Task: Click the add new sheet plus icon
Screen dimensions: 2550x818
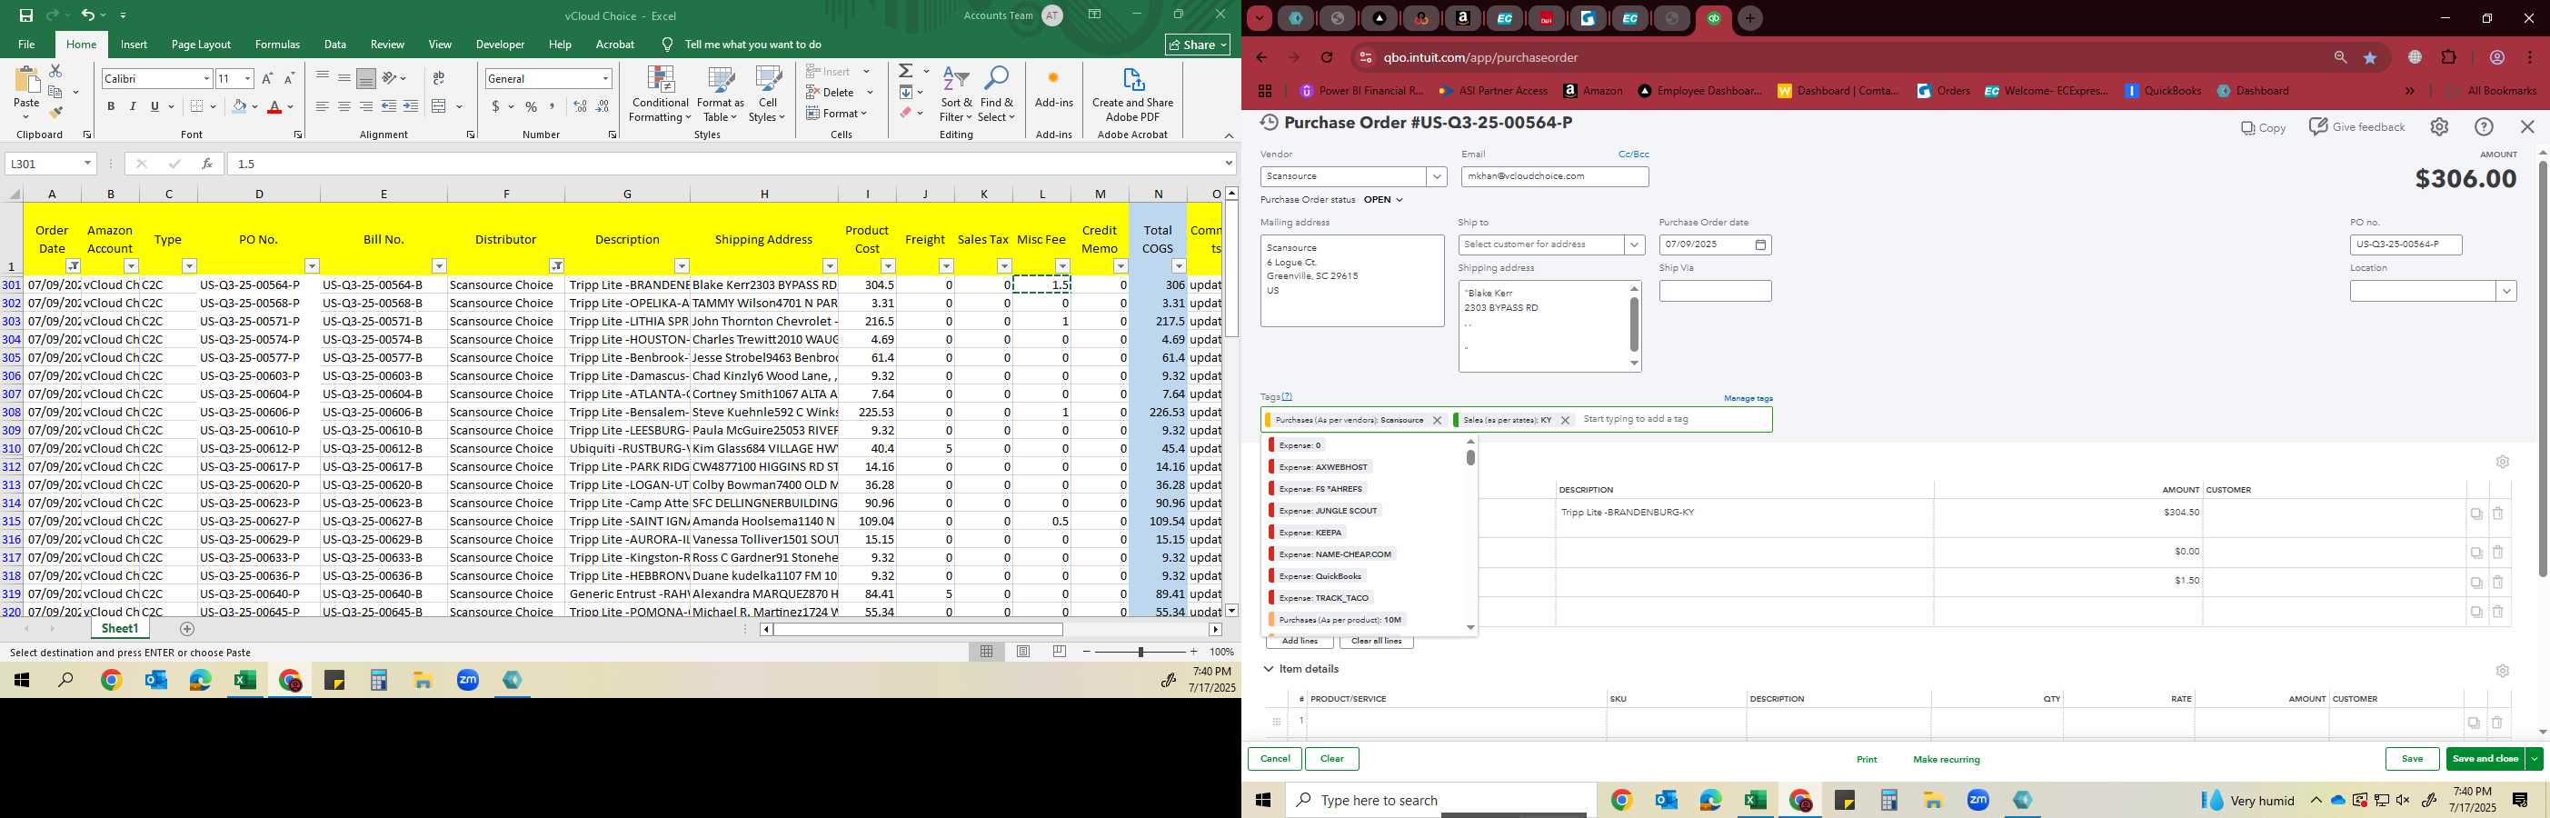Action: point(187,629)
